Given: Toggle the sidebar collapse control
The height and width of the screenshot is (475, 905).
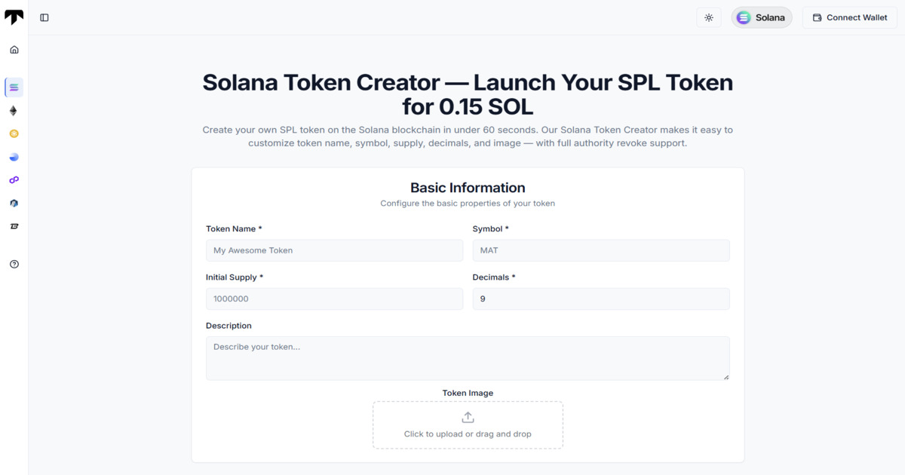Looking at the screenshot, I should 44,17.
